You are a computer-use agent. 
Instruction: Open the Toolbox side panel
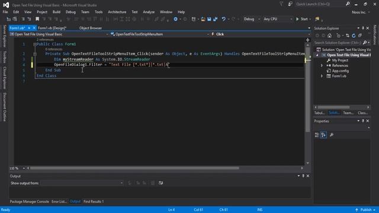click(4, 57)
